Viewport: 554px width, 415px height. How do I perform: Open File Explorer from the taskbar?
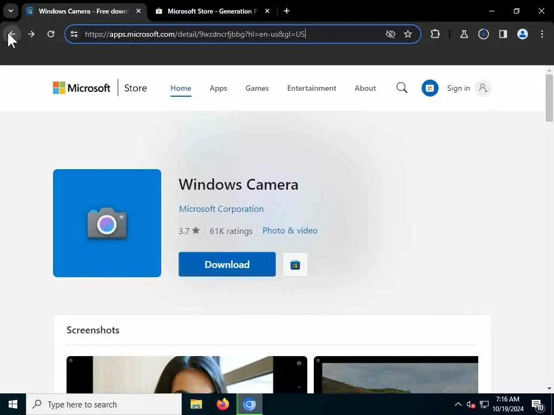click(196, 404)
